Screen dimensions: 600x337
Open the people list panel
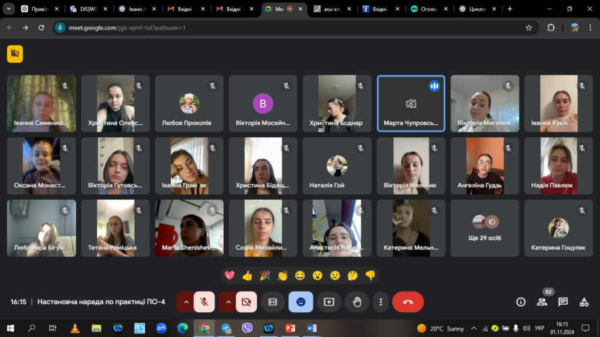click(541, 302)
